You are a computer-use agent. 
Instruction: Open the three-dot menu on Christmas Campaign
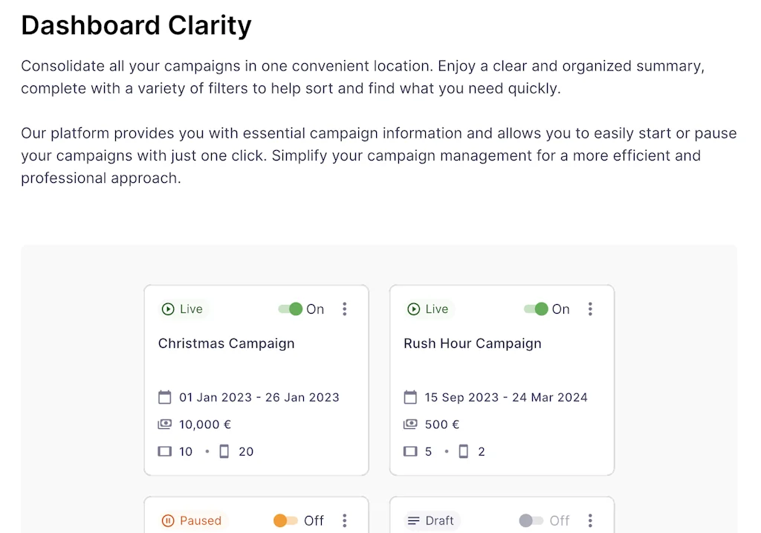coord(345,309)
